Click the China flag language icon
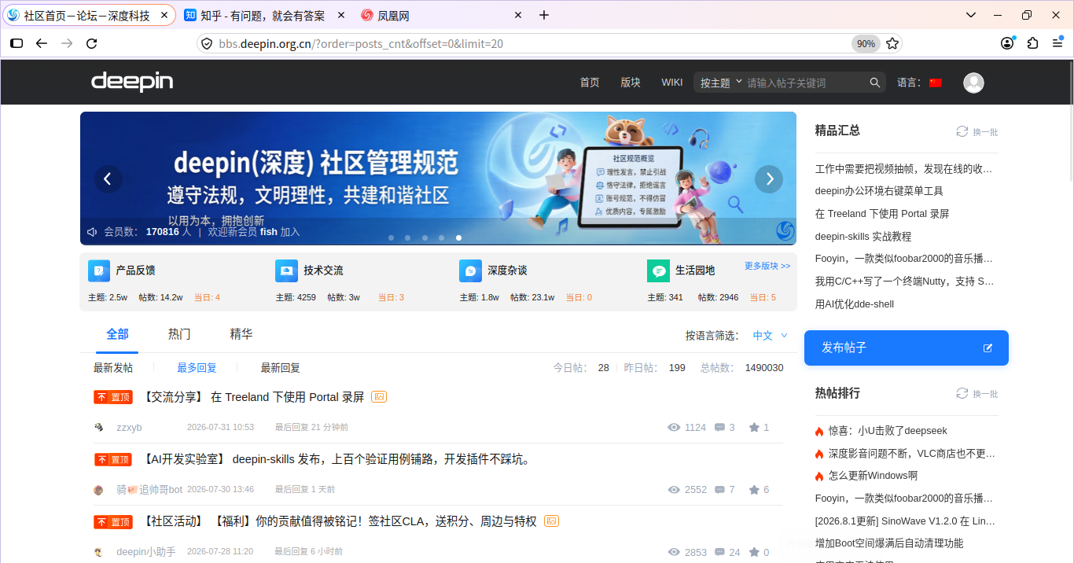 [x=935, y=83]
